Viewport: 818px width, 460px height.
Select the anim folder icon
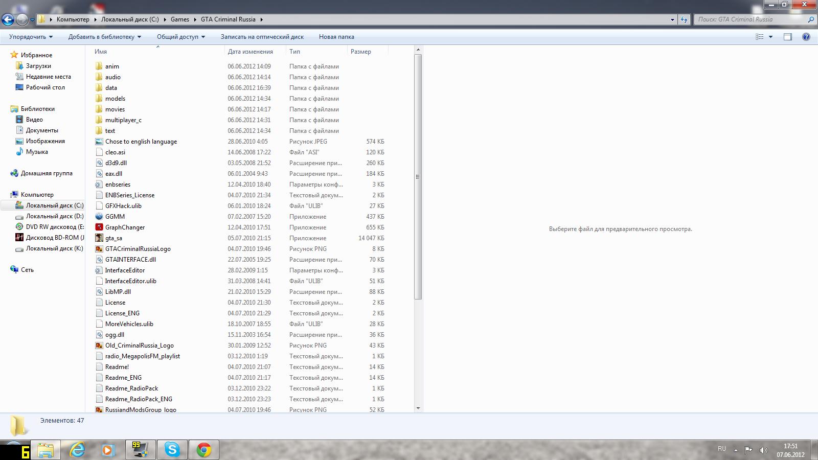coord(99,66)
